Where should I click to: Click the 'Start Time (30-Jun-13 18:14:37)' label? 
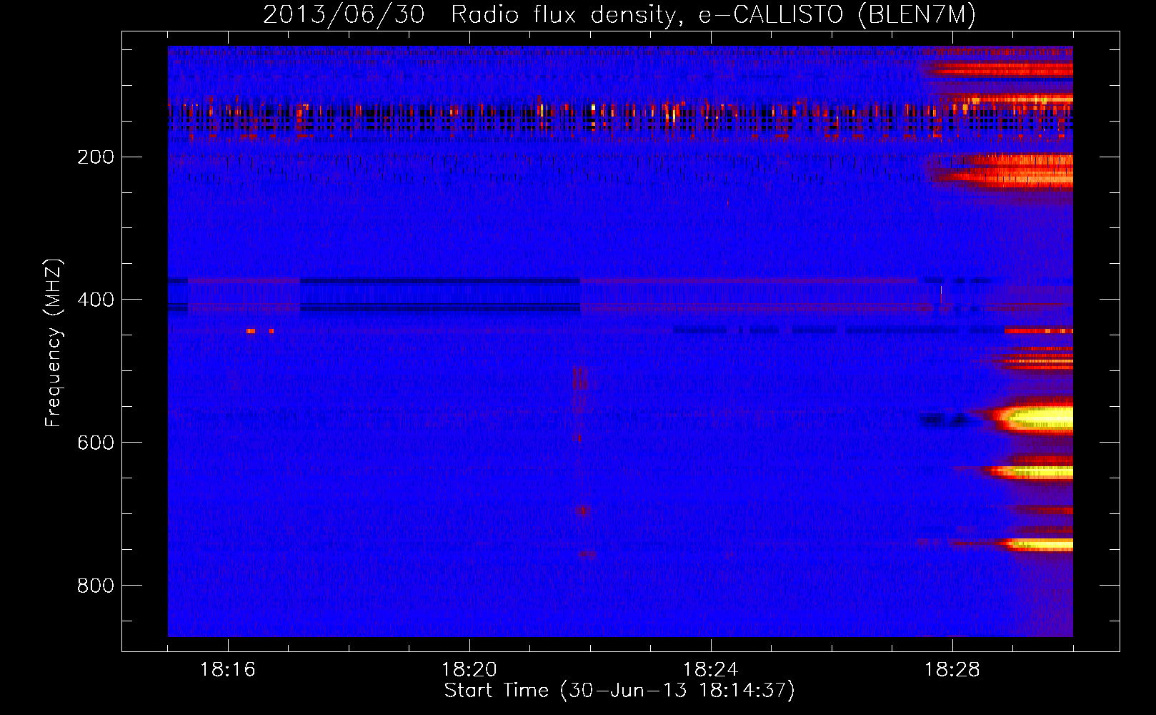click(619, 691)
